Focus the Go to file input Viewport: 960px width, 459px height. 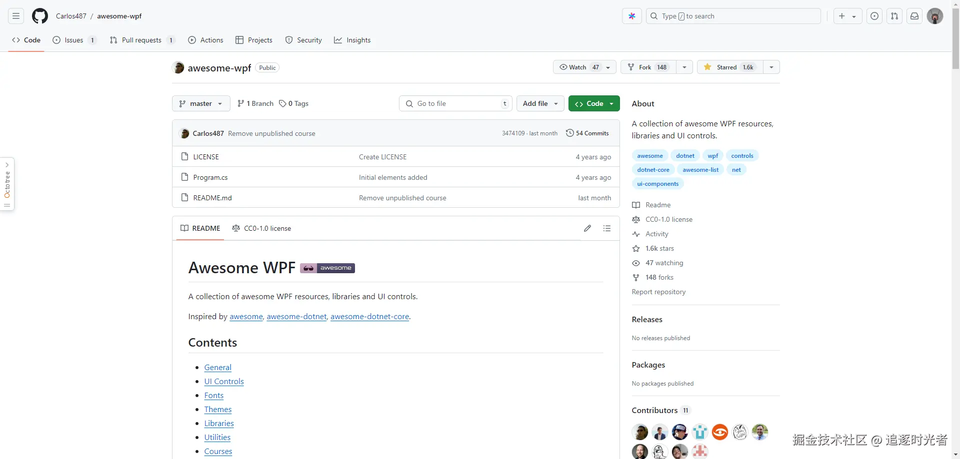455,103
